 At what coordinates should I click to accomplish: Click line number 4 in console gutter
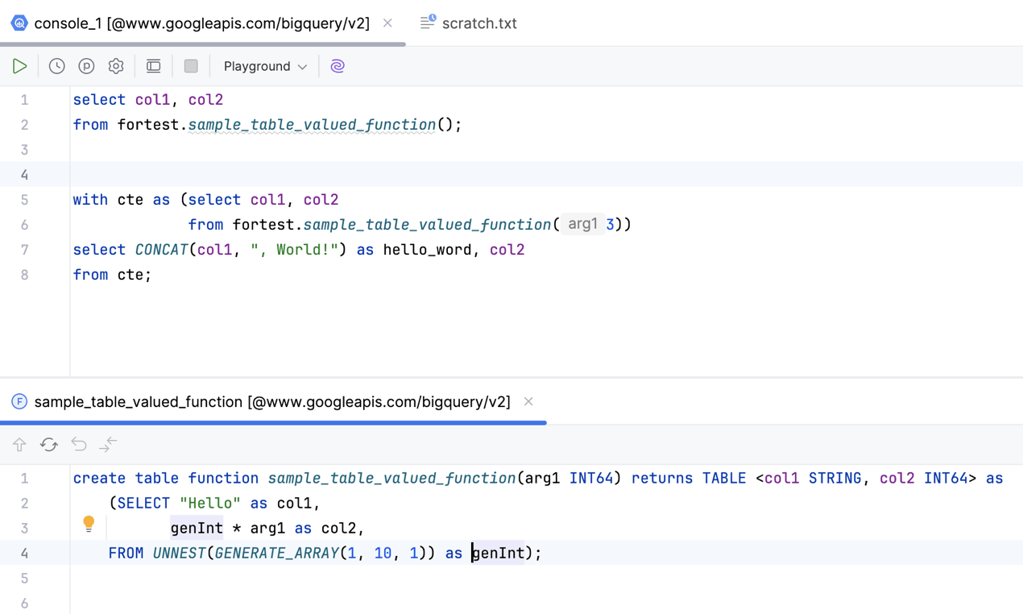coord(24,175)
